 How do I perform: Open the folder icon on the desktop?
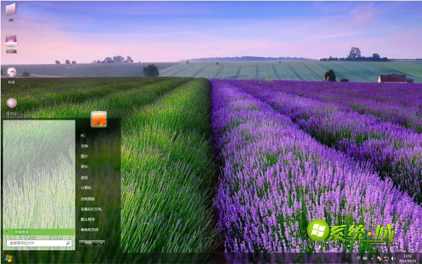(x=11, y=10)
